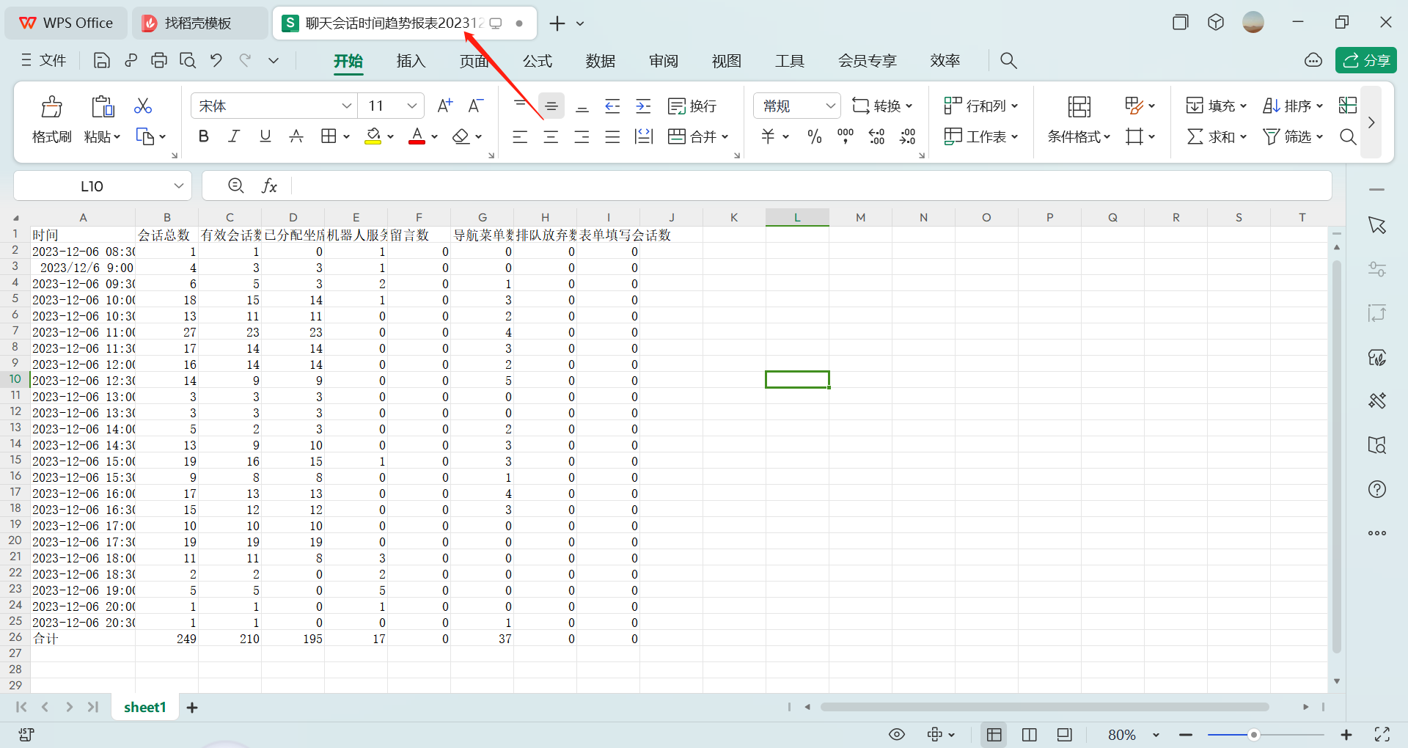Switch to the 数据 tab
Image resolution: width=1408 pixels, height=748 pixels.
(x=601, y=61)
